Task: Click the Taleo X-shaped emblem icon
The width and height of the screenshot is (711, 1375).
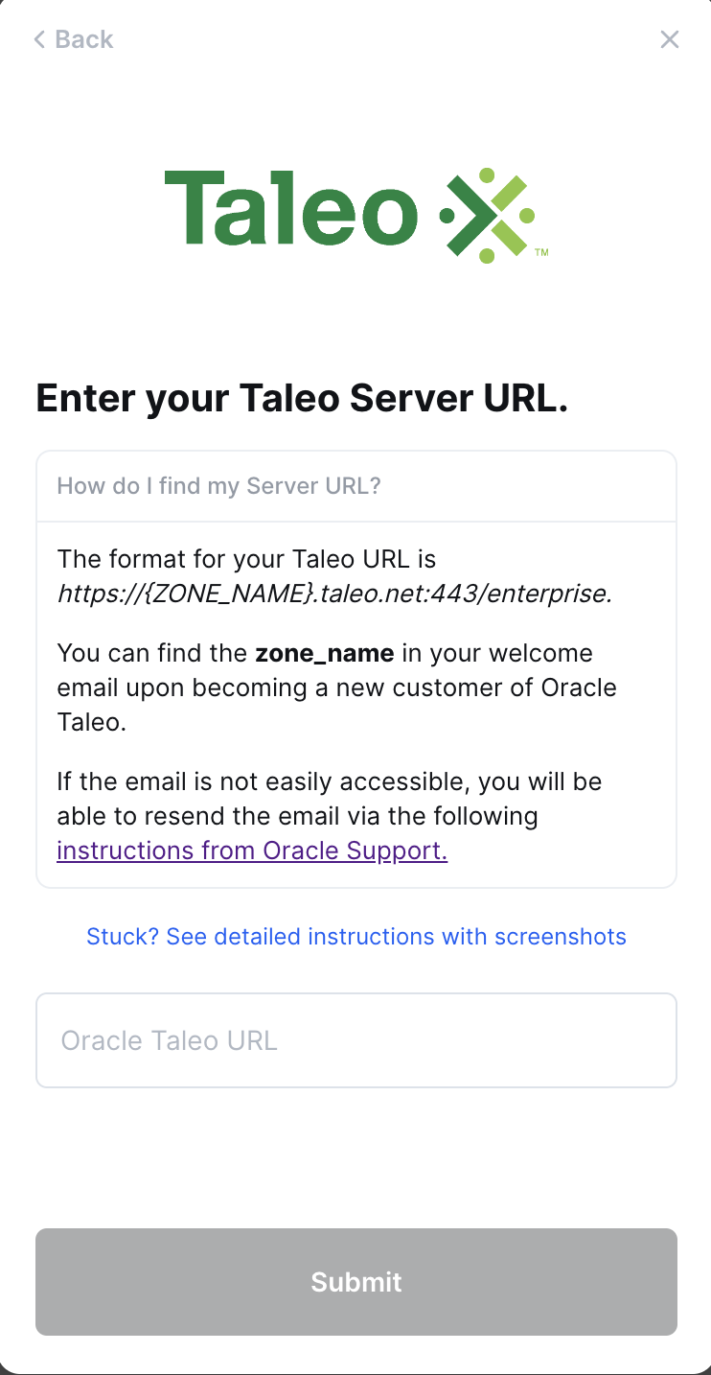Action: click(x=486, y=215)
